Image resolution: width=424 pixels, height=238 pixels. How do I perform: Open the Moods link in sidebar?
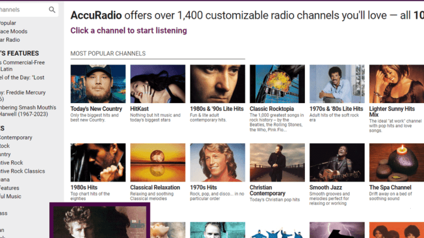pos(14,31)
